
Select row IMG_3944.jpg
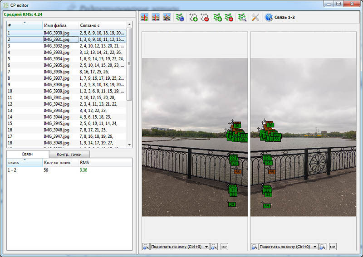click(x=67, y=117)
